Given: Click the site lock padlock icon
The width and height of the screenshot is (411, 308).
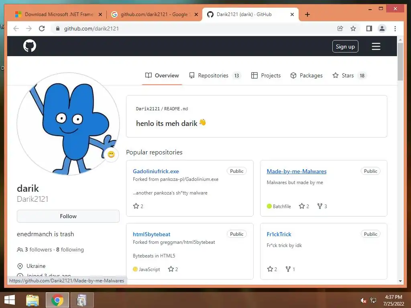Looking at the screenshot, I should (x=58, y=28).
